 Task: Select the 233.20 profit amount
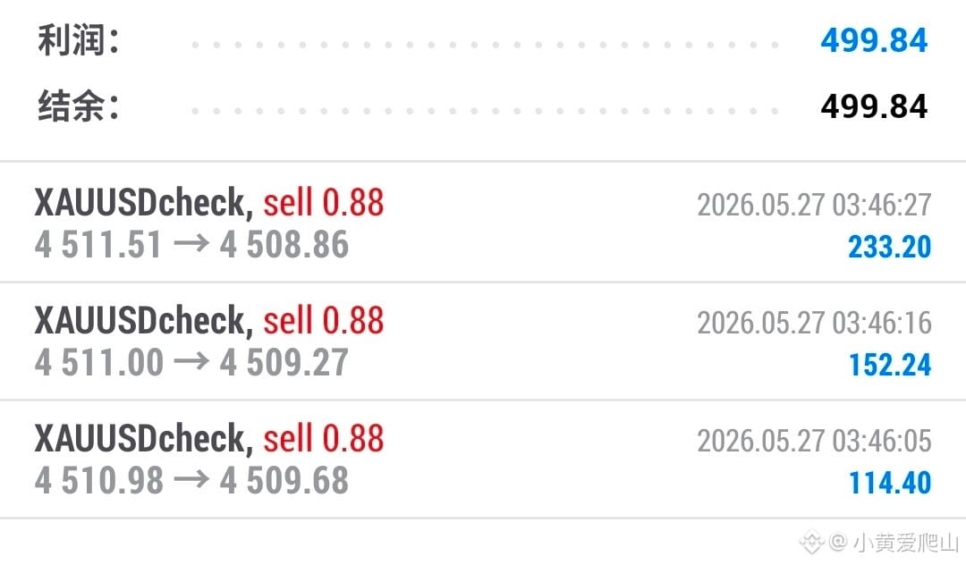pos(890,247)
